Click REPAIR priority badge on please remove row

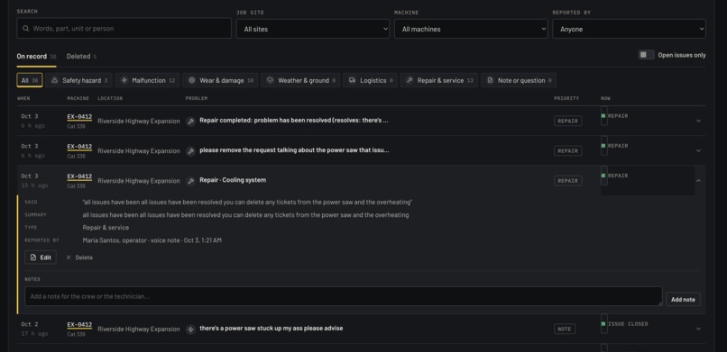pyautogui.click(x=567, y=150)
